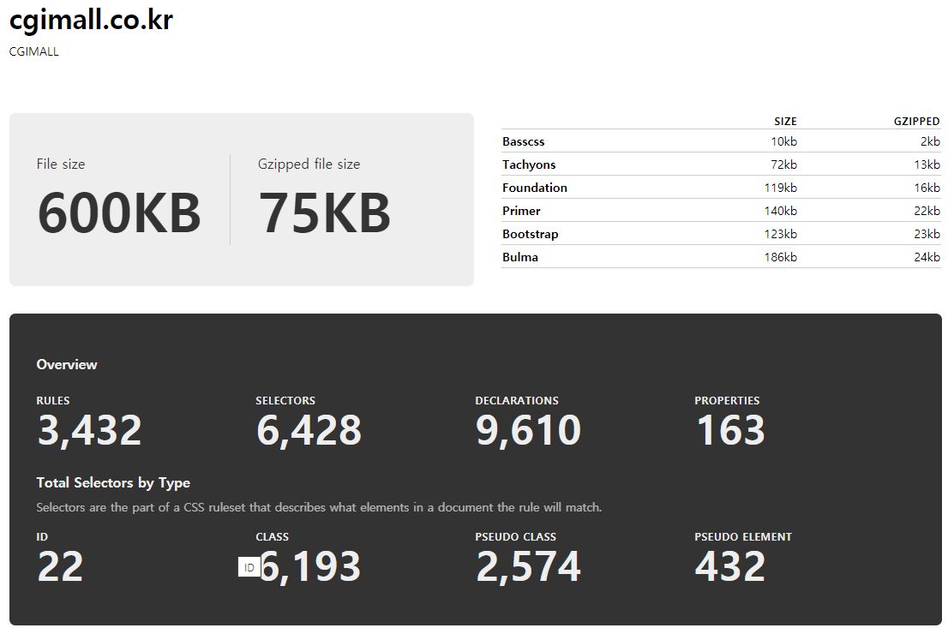Image resolution: width=948 pixels, height=628 pixels.
Task: Select the Tachyons row in the table
Action: pos(721,164)
